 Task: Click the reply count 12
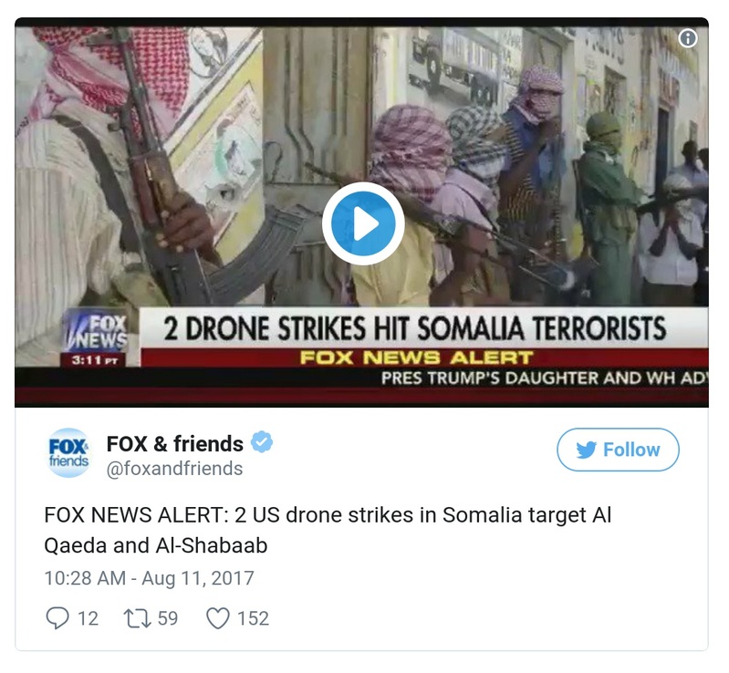click(x=88, y=618)
